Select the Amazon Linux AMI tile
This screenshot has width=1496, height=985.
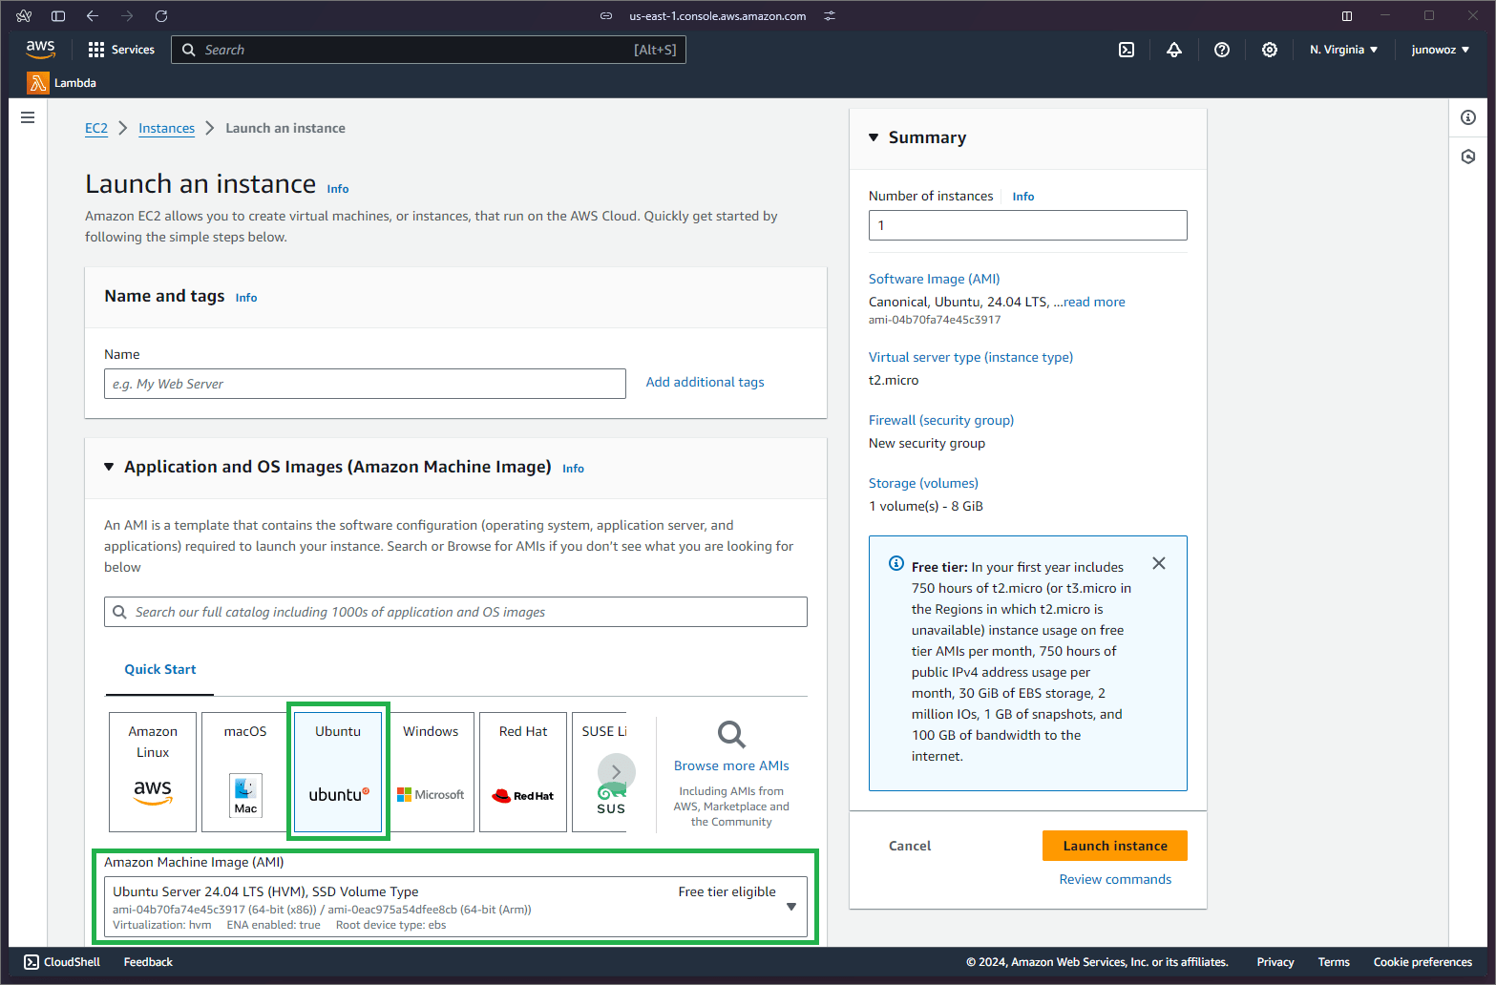tap(152, 771)
